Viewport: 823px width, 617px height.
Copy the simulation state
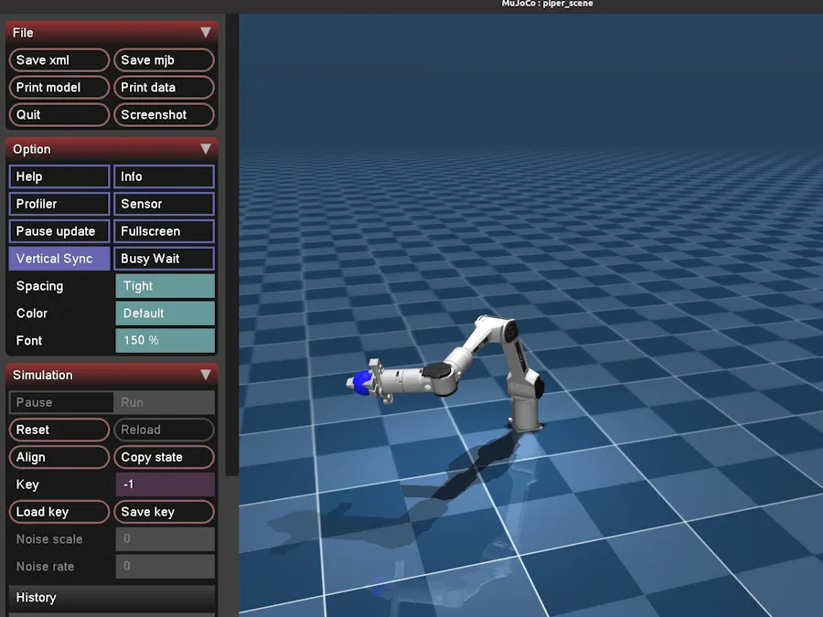pyautogui.click(x=164, y=457)
